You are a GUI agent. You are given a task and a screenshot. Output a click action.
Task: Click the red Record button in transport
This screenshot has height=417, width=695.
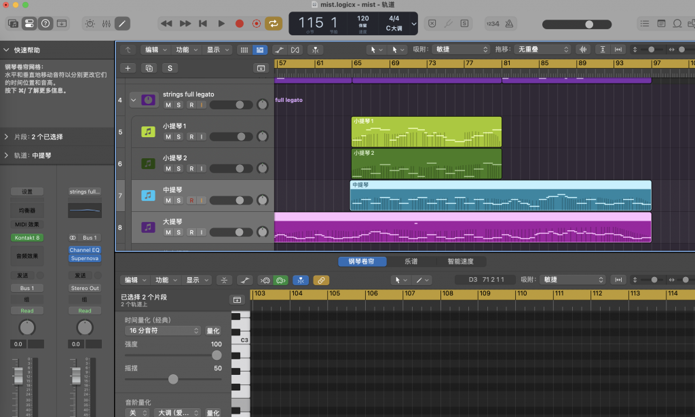click(239, 23)
